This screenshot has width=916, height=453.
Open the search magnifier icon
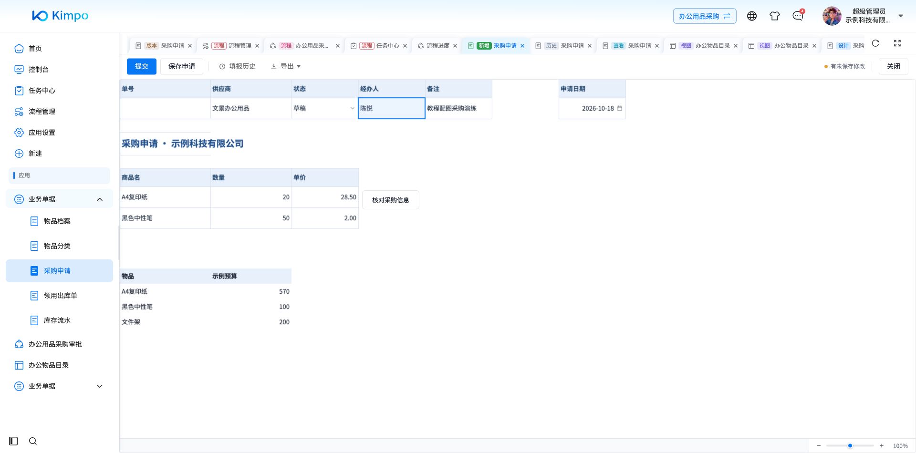[x=33, y=441]
